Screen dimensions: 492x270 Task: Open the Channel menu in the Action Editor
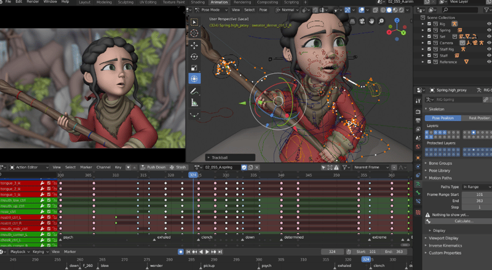(x=103, y=167)
